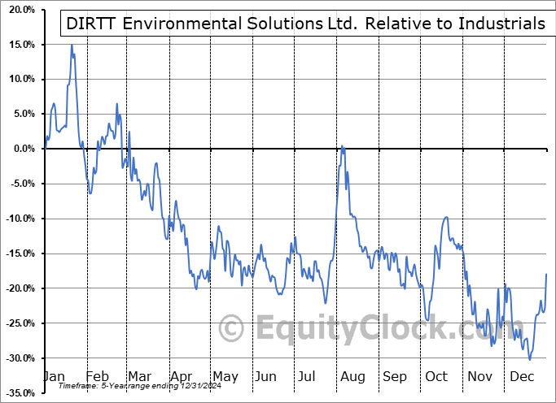This screenshot has height=403, width=556.
Task: Click the 10.0% y-axis label
Action: pos(20,80)
